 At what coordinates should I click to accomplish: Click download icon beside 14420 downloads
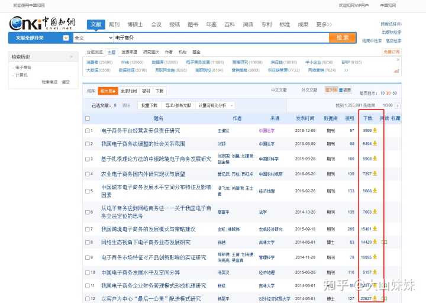tap(375, 242)
